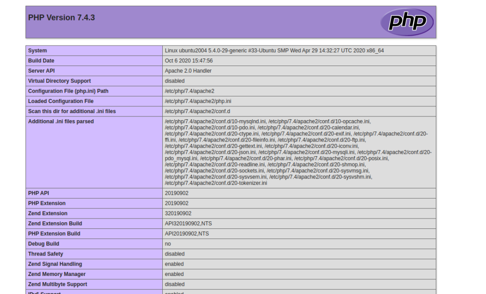Select Zend Multibyte Support's 'disabled' value
Viewport: 486px width, 294px height.
[x=175, y=285]
